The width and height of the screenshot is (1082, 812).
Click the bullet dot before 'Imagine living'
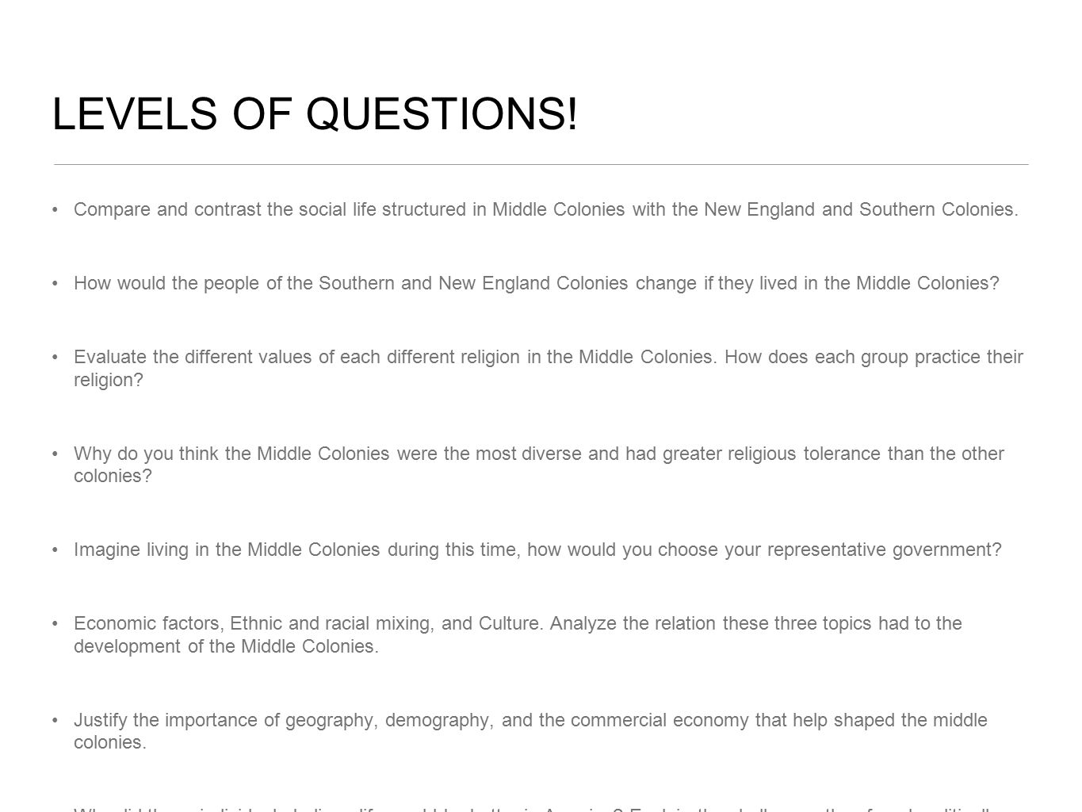[x=55, y=550]
